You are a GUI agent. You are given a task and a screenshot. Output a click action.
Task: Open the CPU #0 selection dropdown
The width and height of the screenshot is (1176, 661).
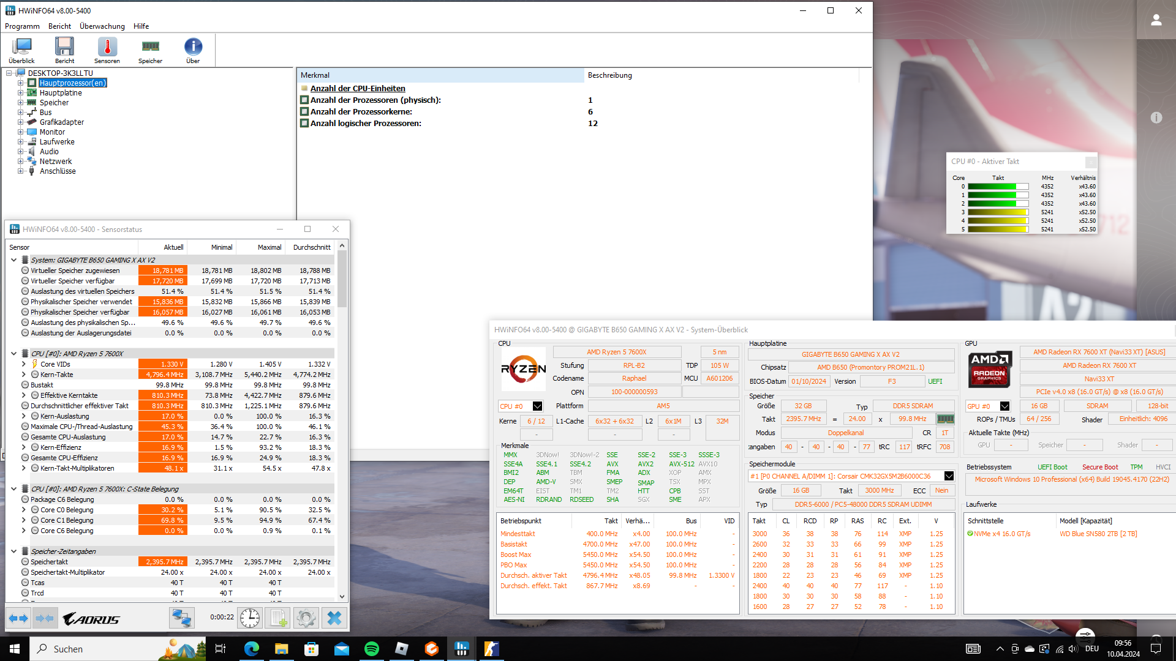coord(537,406)
